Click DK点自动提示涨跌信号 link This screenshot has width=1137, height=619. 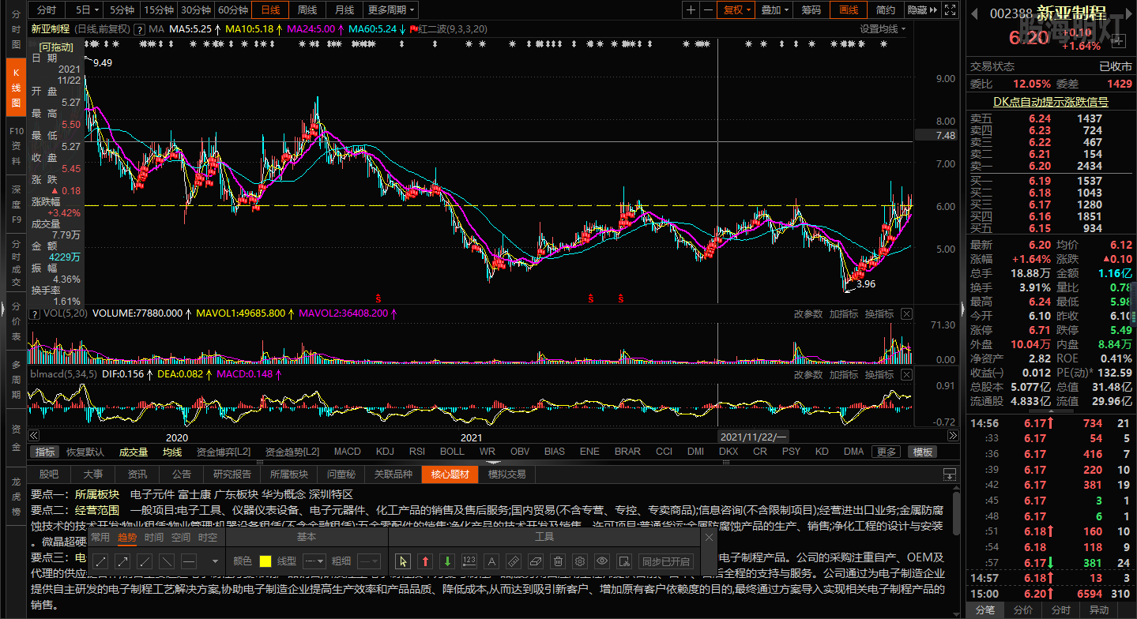pos(1050,102)
